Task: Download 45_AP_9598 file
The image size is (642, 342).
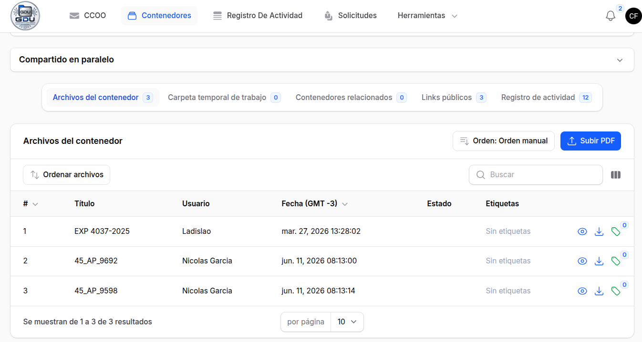Action: 599,291
